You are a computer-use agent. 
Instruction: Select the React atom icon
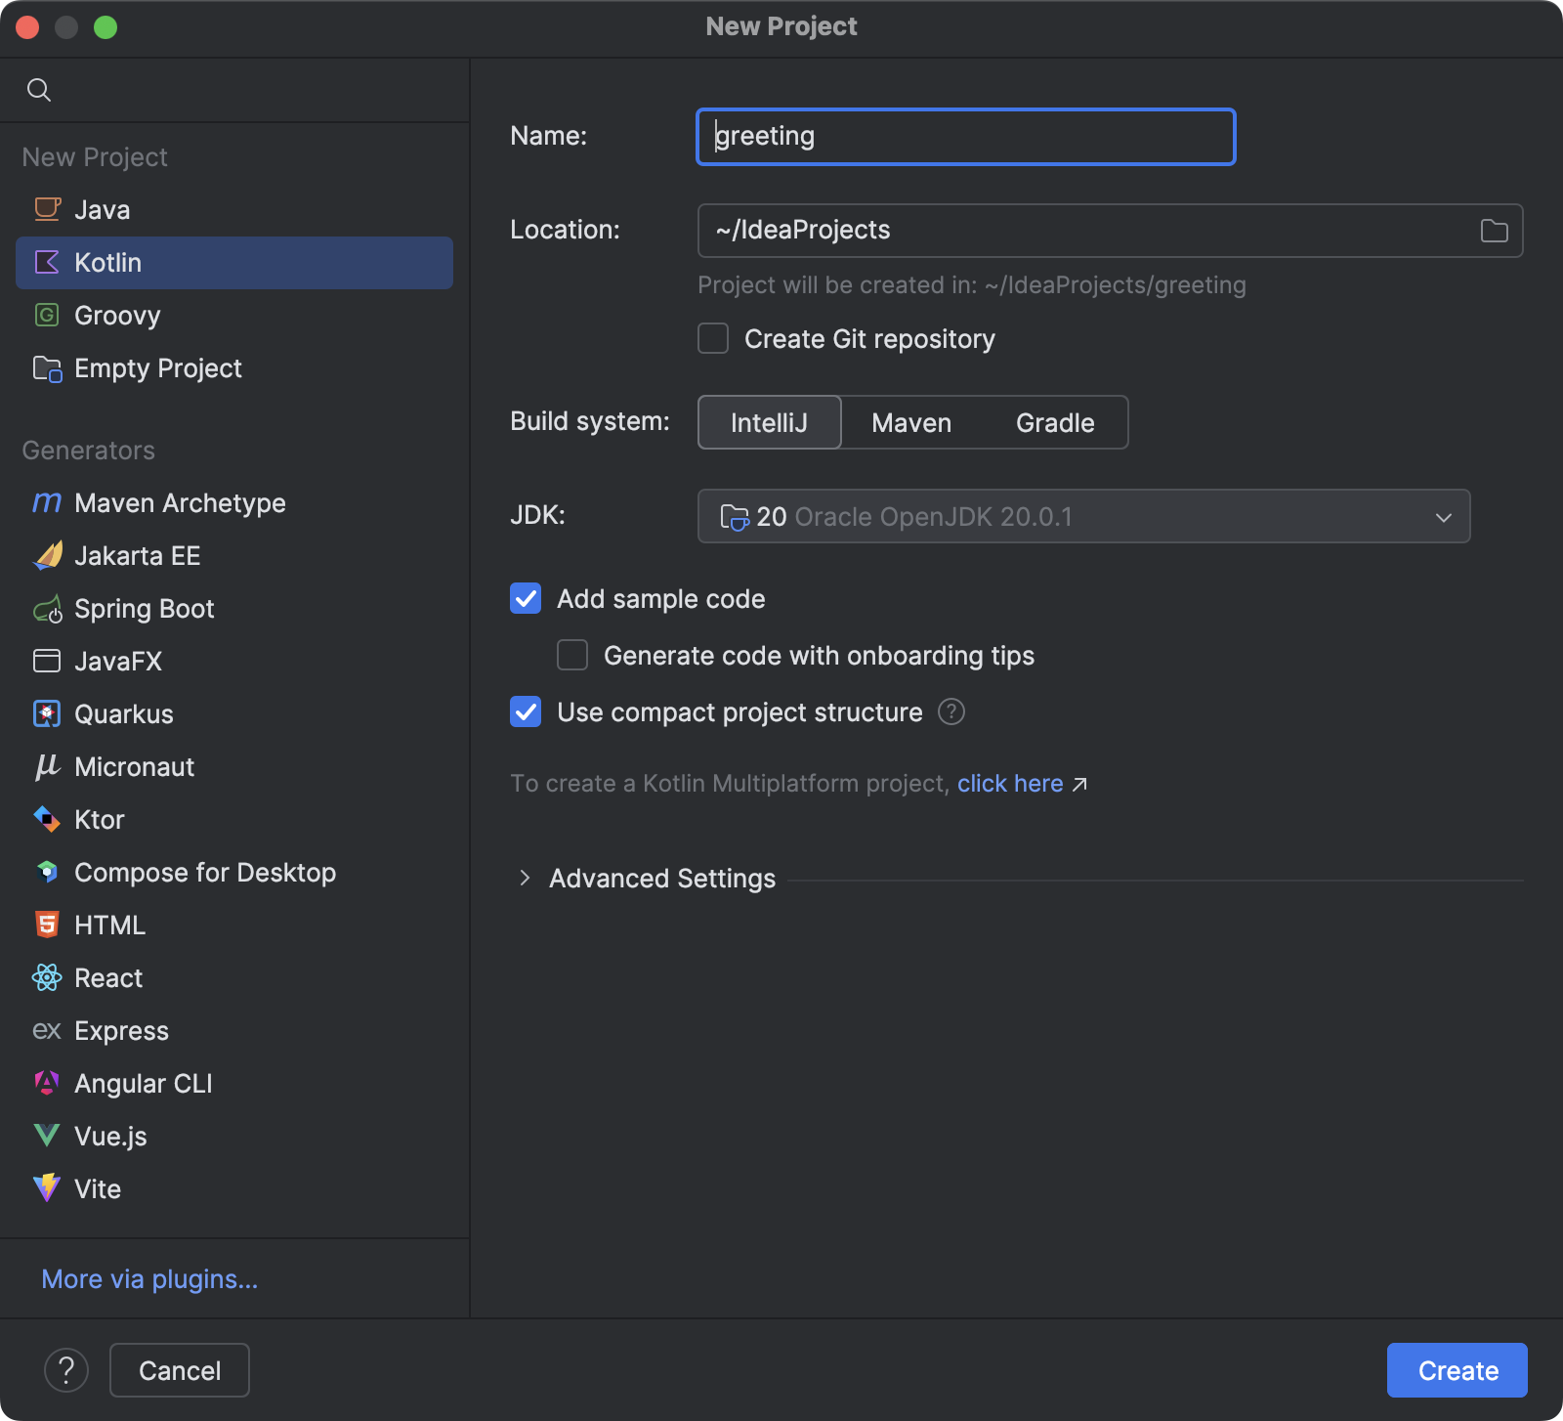[47, 977]
